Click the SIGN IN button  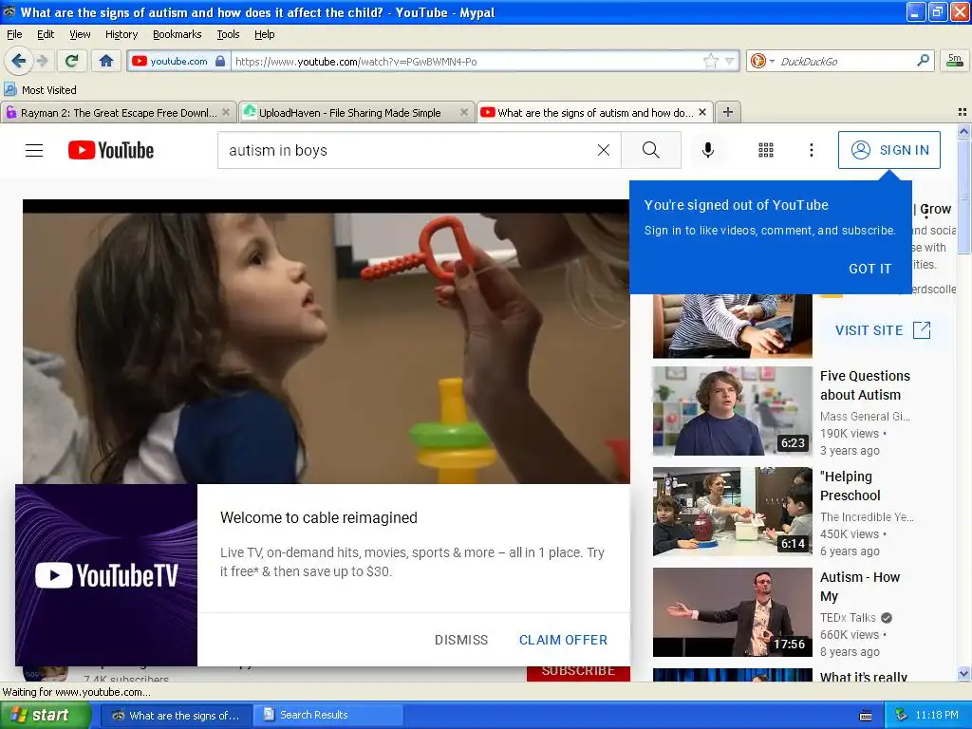point(888,150)
